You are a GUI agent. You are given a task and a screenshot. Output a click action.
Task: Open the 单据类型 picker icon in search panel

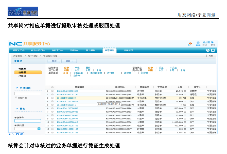point(39,129)
